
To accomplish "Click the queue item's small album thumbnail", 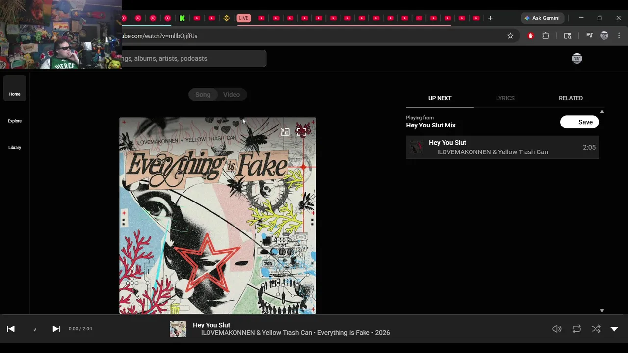I will (x=416, y=147).
